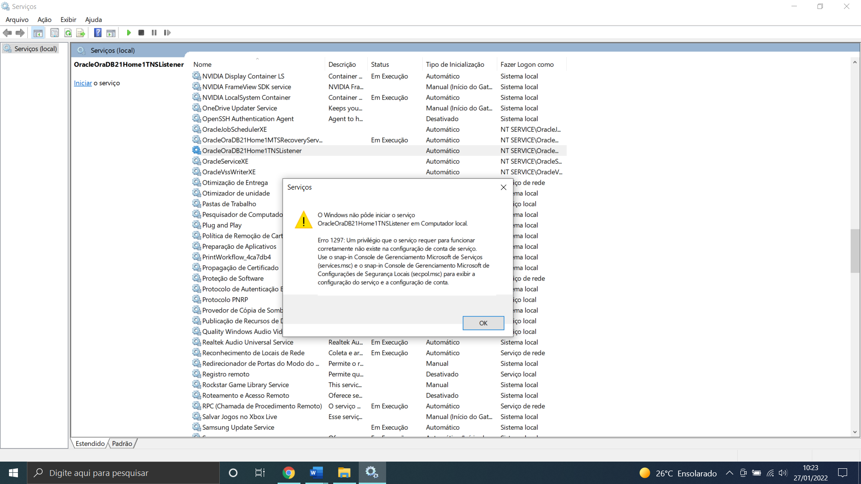Open File Explorer from the taskbar

point(344,473)
